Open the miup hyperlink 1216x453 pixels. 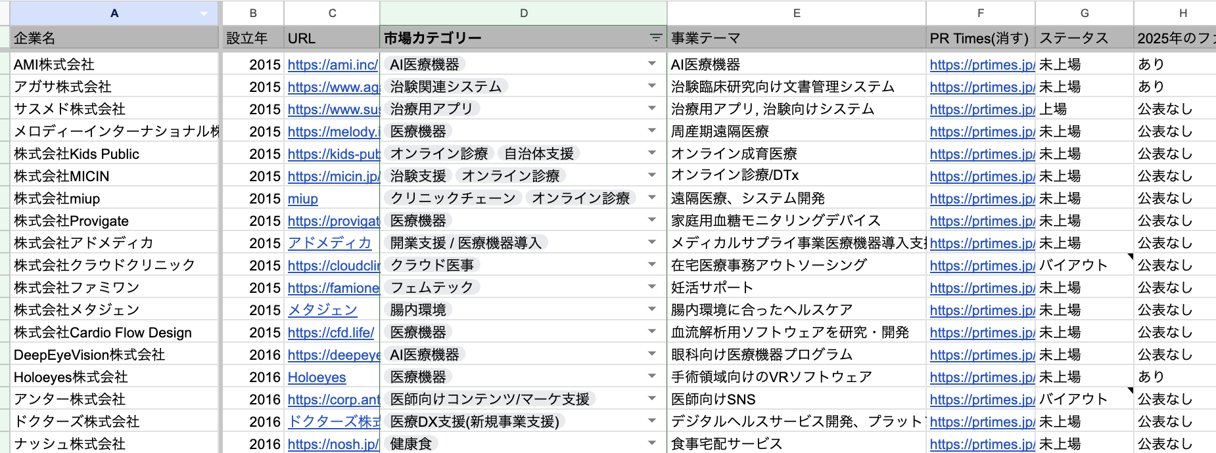302,198
